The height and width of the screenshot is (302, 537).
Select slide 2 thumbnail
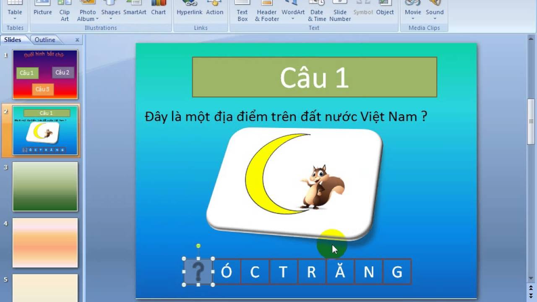click(x=45, y=130)
